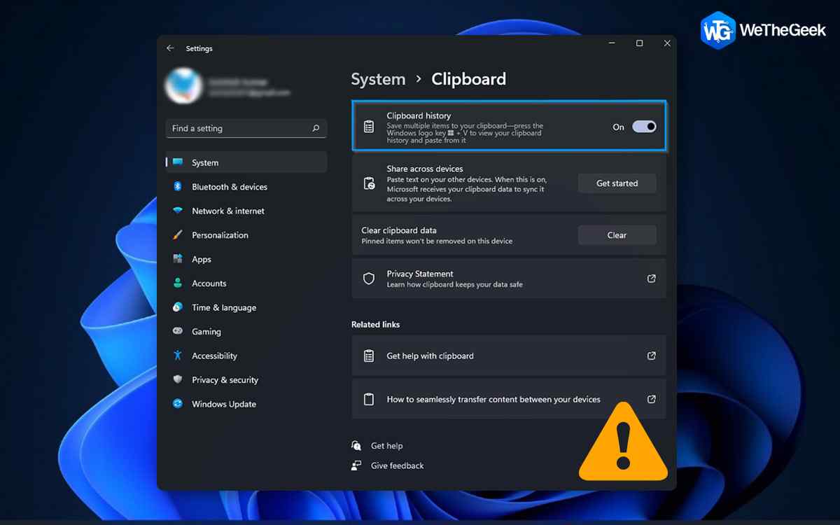The height and width of the screenshot is (525, 840).
Task: Click the Windows Update sync icon
Action: tap(178, 404)
